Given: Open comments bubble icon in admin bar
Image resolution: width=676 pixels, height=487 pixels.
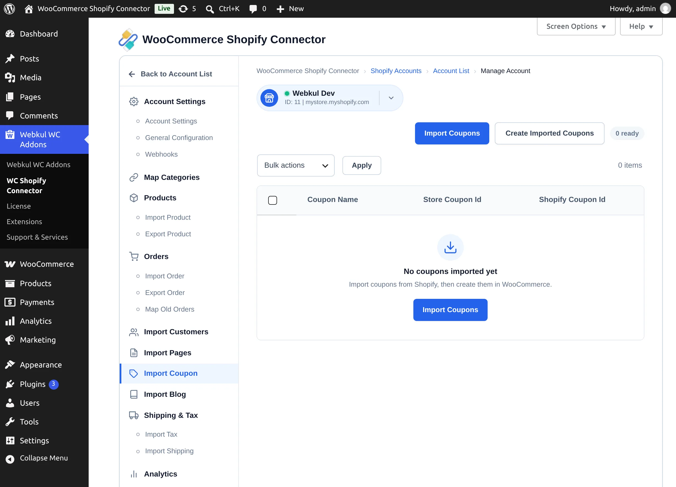Looking at the screenshot, I should coord(253,9).
